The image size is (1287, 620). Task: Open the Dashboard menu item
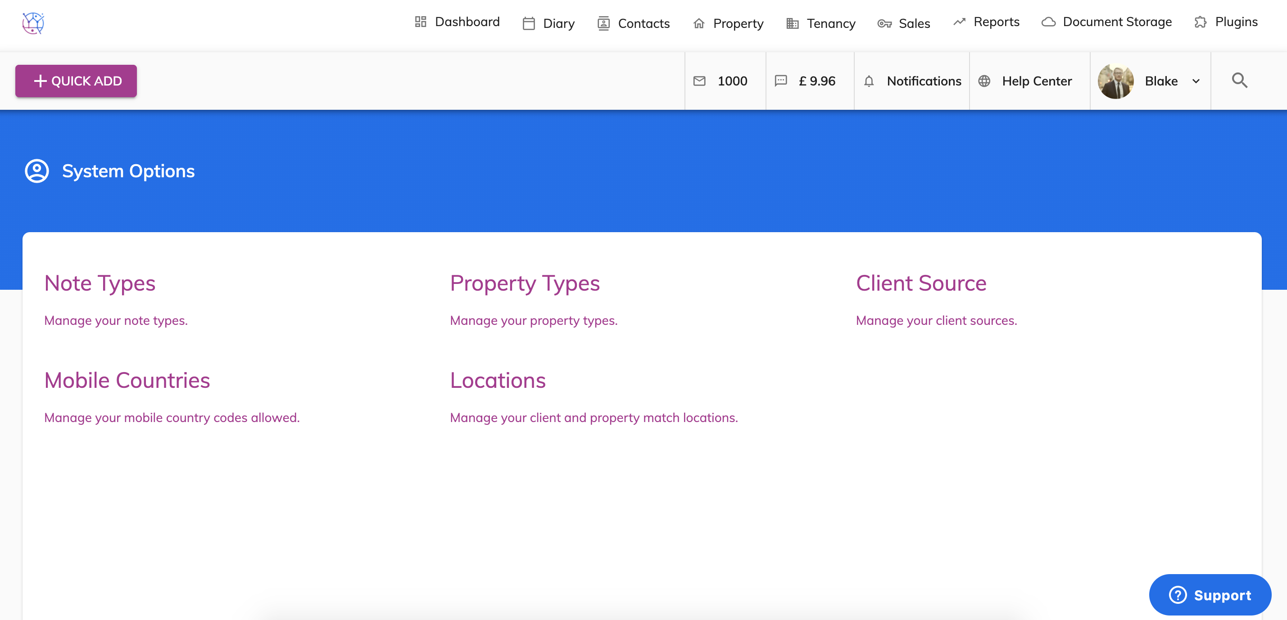tap(457, 22)
